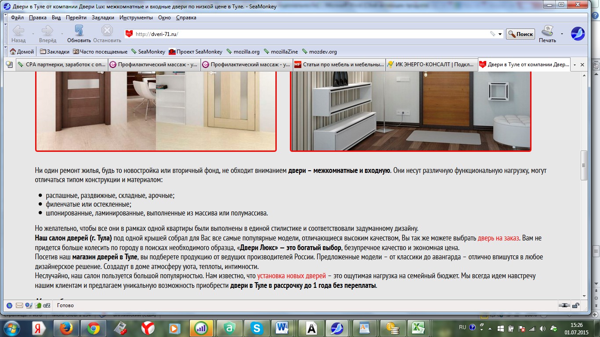Click the entrance door hallway photo
600x337 pixels.
click(411, 111)
